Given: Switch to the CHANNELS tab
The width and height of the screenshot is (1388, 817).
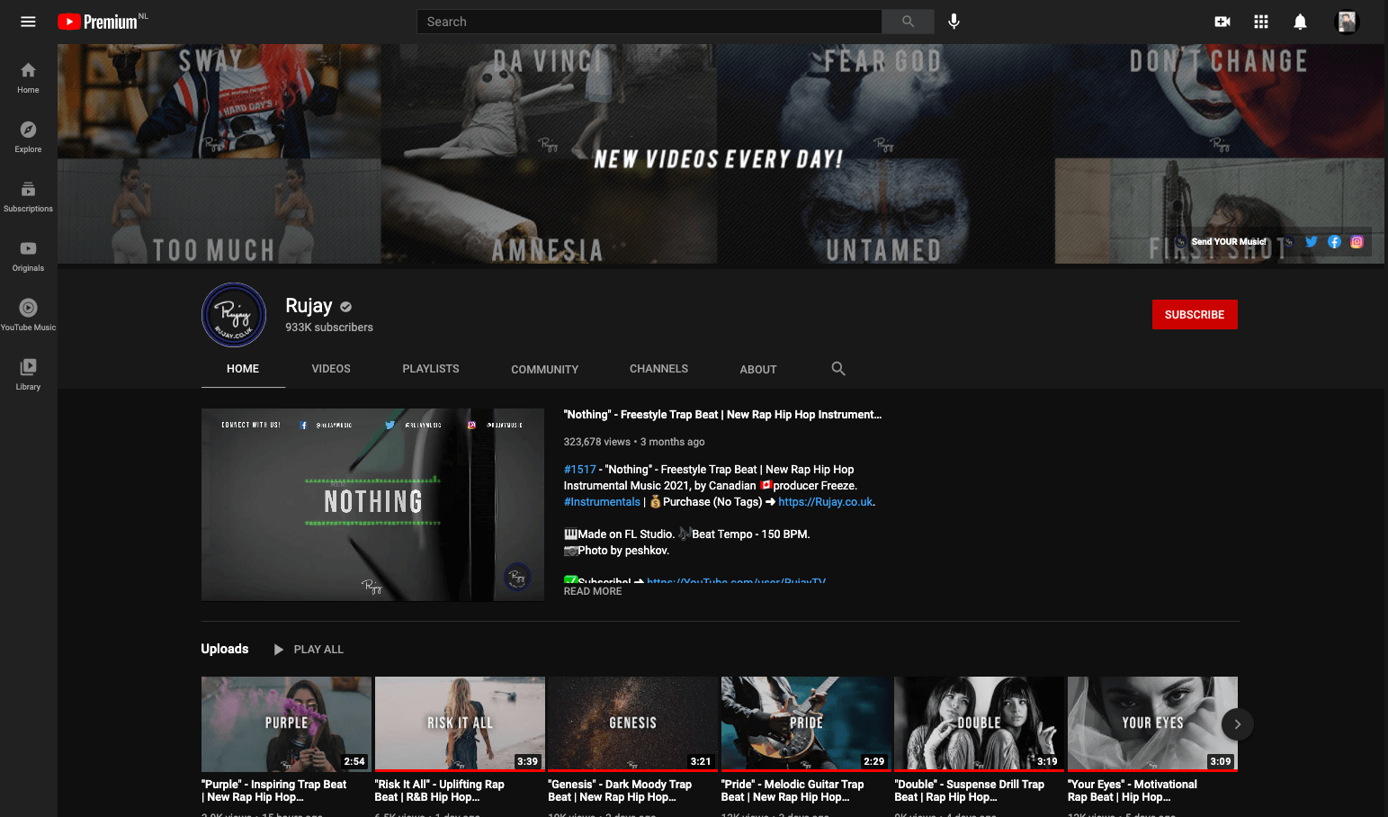Looking at the screenshot, I should 658,369.
